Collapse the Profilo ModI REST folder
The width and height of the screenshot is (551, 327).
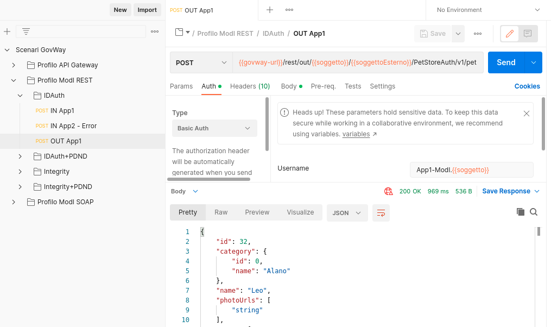tap(14, 80)
